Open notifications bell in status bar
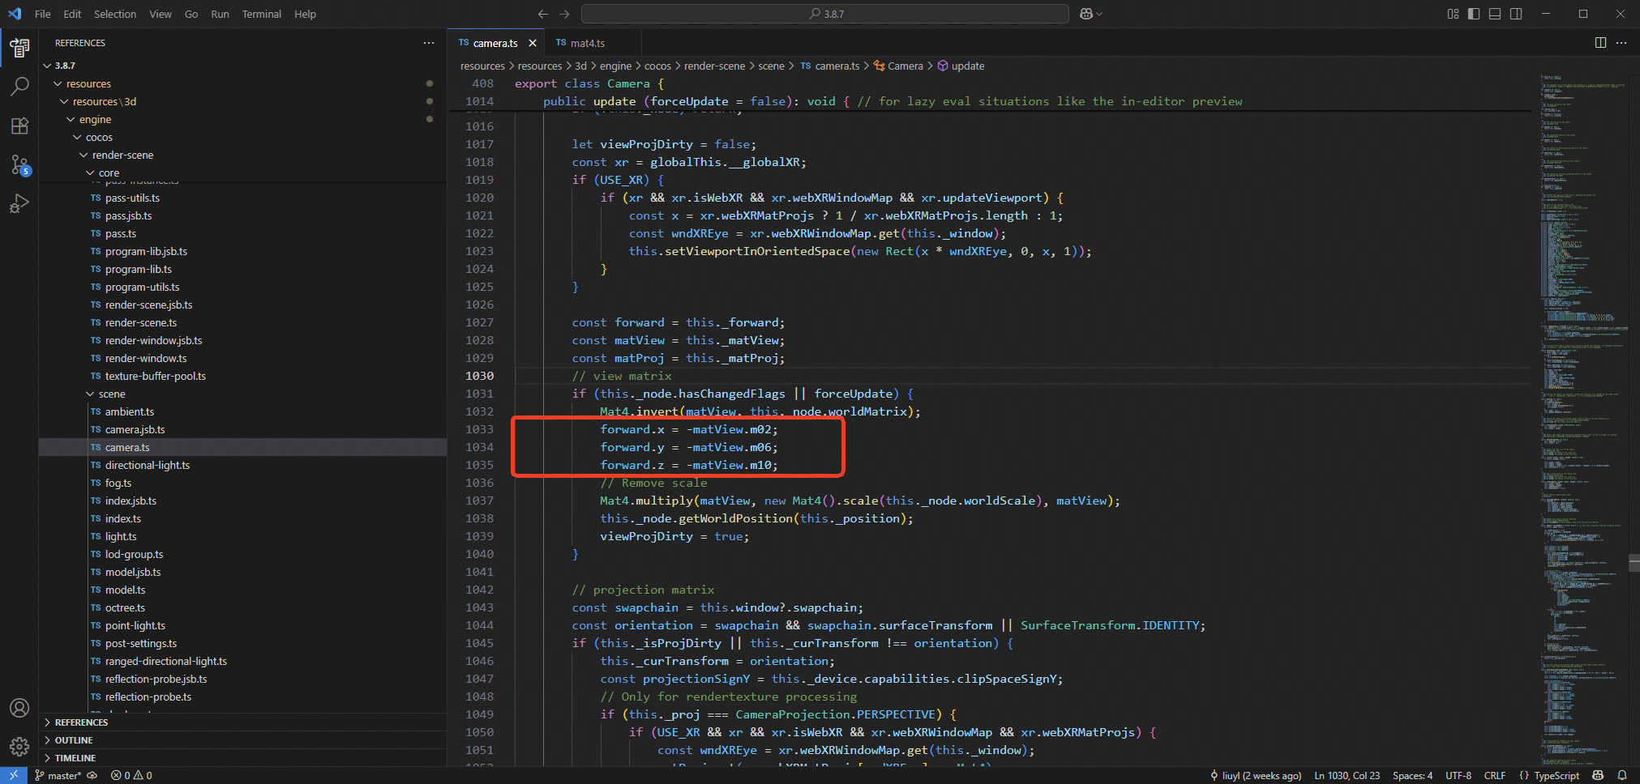The width and height of the screenshot is (1640, 784). click(x=1622, y=775)
